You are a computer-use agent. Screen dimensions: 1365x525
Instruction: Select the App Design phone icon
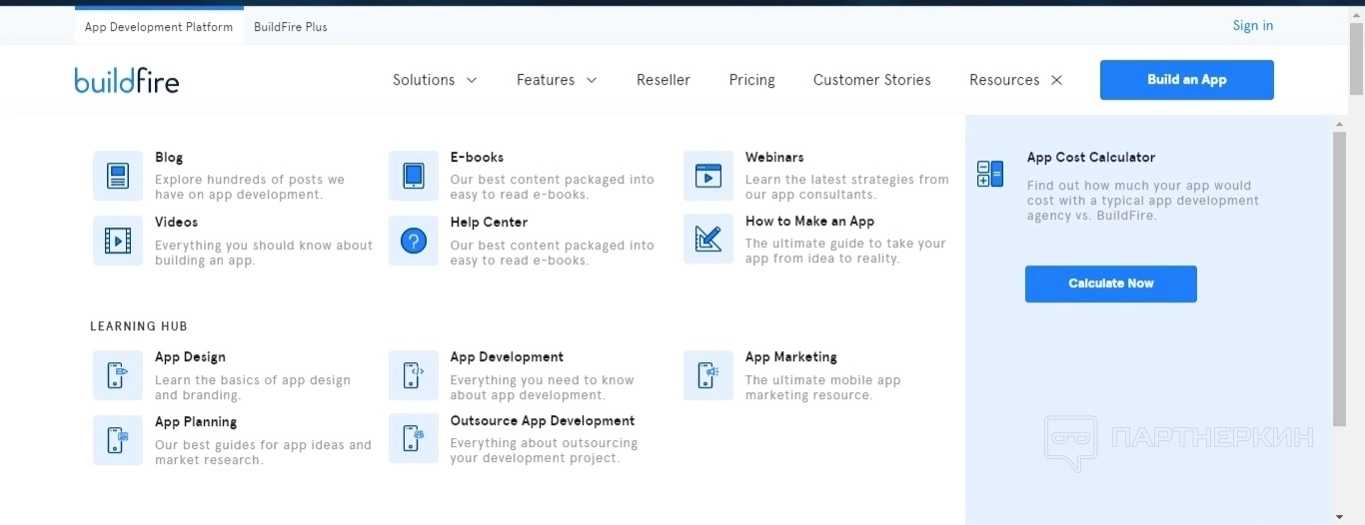[118, 375]
